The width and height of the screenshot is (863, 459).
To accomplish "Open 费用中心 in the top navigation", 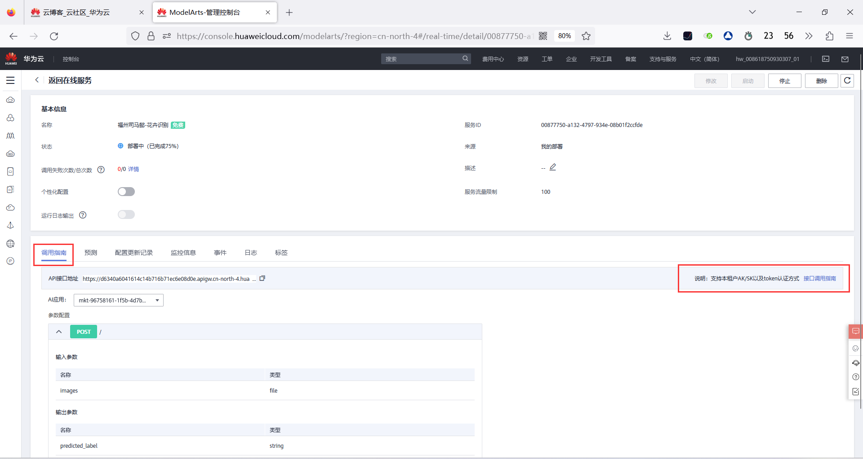I will pos(493,59).
